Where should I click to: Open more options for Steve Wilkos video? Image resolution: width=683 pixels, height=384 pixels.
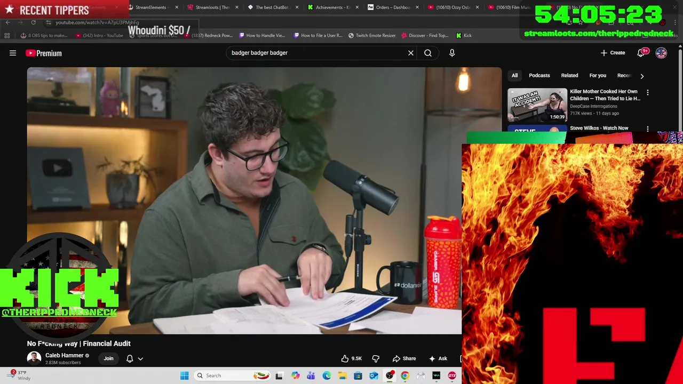coord(648,129)
